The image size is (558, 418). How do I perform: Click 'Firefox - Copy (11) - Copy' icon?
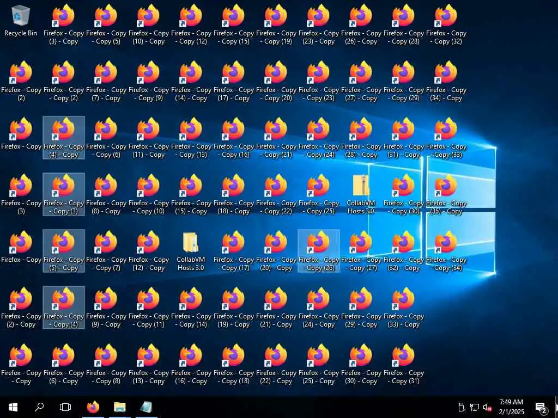[x=148, y=138]
